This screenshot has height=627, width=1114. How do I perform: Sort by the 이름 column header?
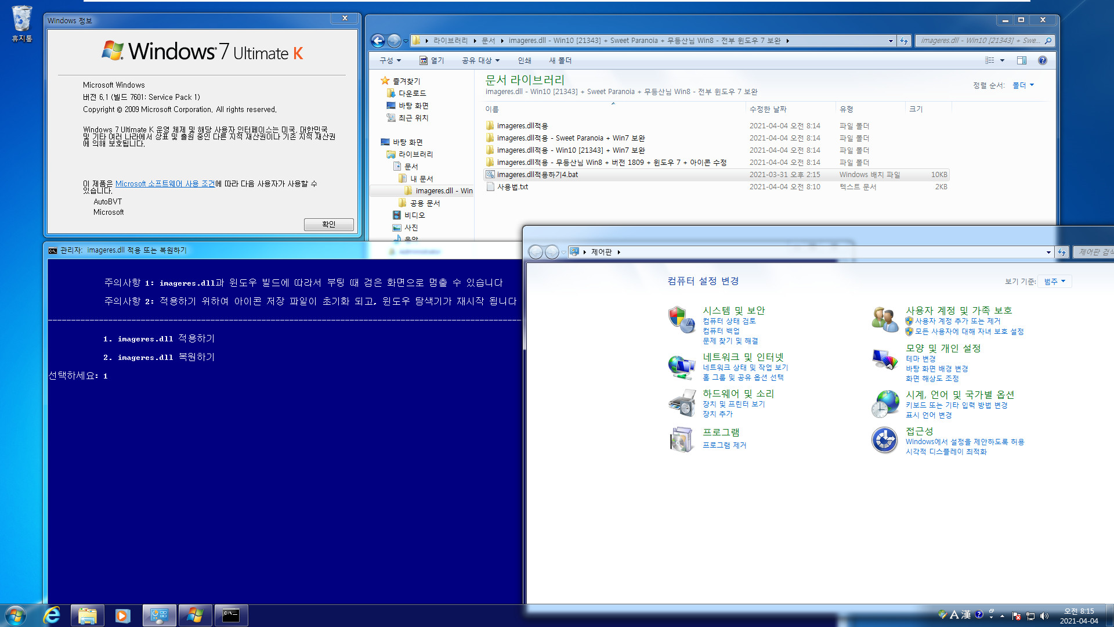pyautogui.click(x=614, y=109)
